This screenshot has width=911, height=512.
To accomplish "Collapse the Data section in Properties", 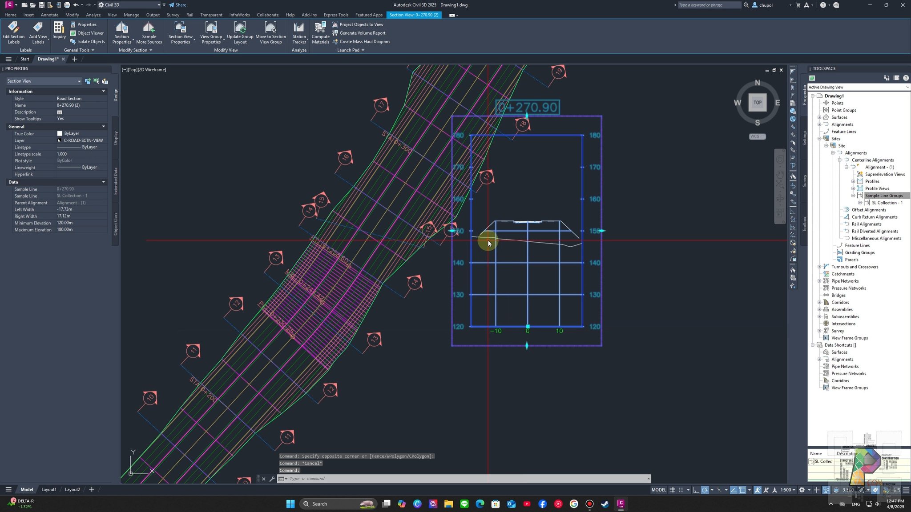I will pos(104,182).
